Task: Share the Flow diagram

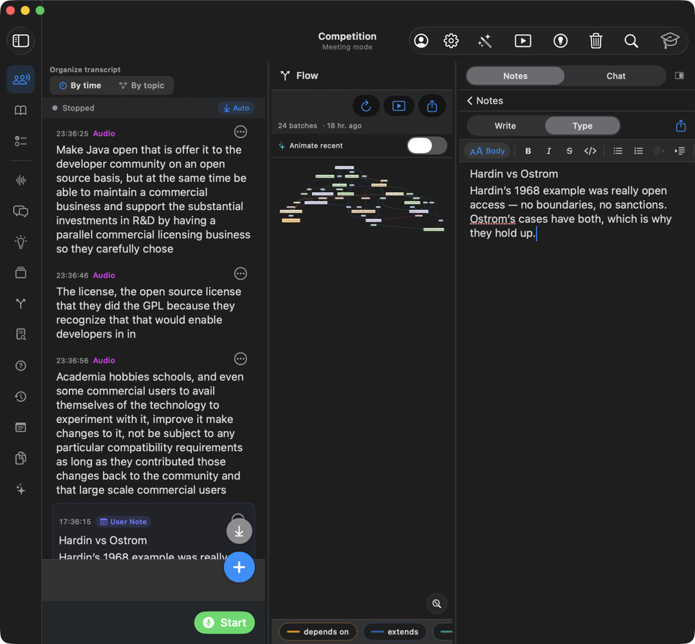Action: click(x=432, y=106)
